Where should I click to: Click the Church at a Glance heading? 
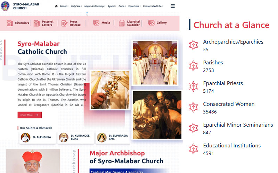click(231, 25)
